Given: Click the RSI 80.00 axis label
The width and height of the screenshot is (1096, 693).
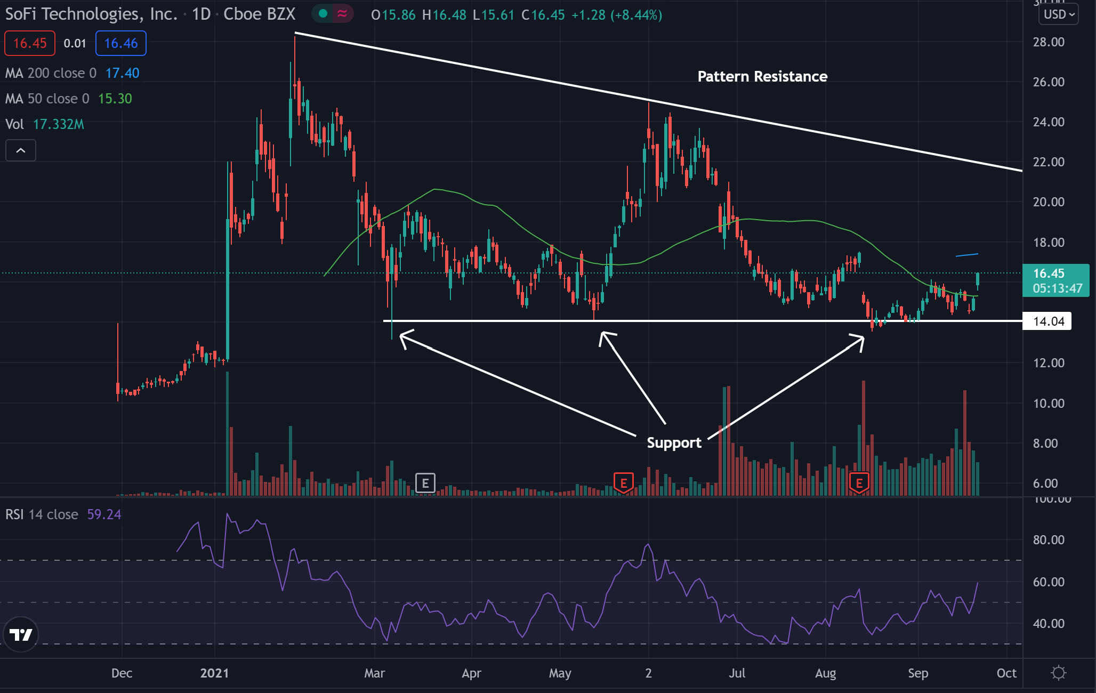Looking at the screenshot, I should click(x=1049, y=540).
